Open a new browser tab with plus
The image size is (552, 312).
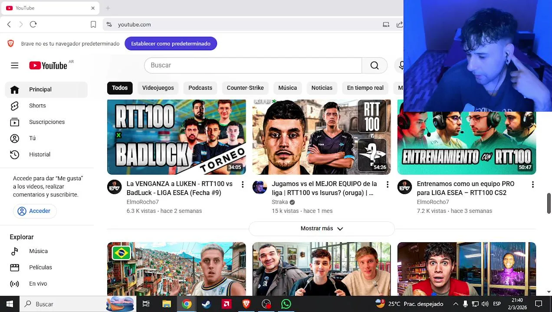pos(108,8)
